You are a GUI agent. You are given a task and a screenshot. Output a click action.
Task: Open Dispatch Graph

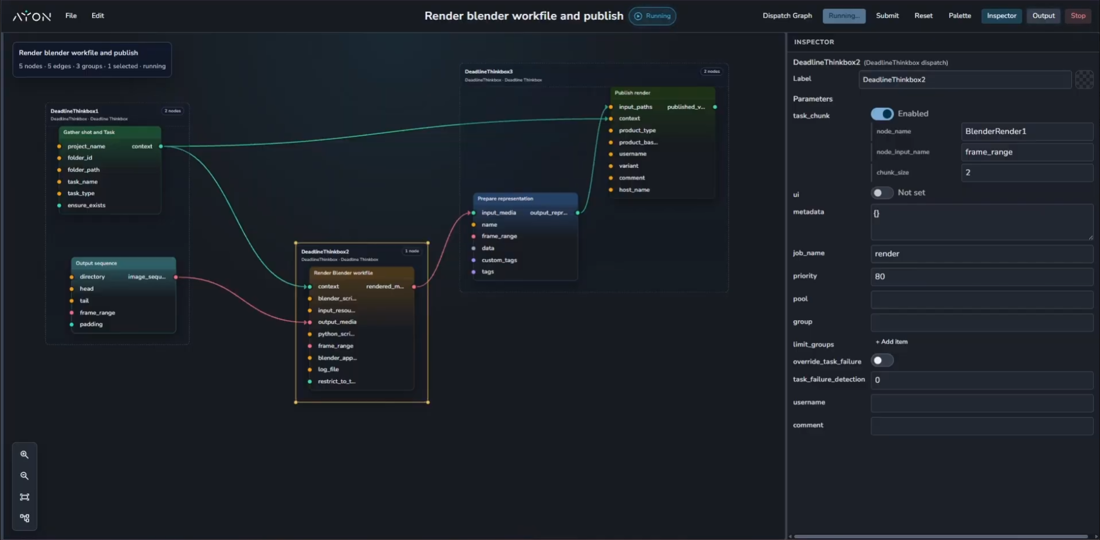787,16
